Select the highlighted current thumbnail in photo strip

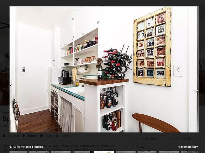[x=104, y=152]
